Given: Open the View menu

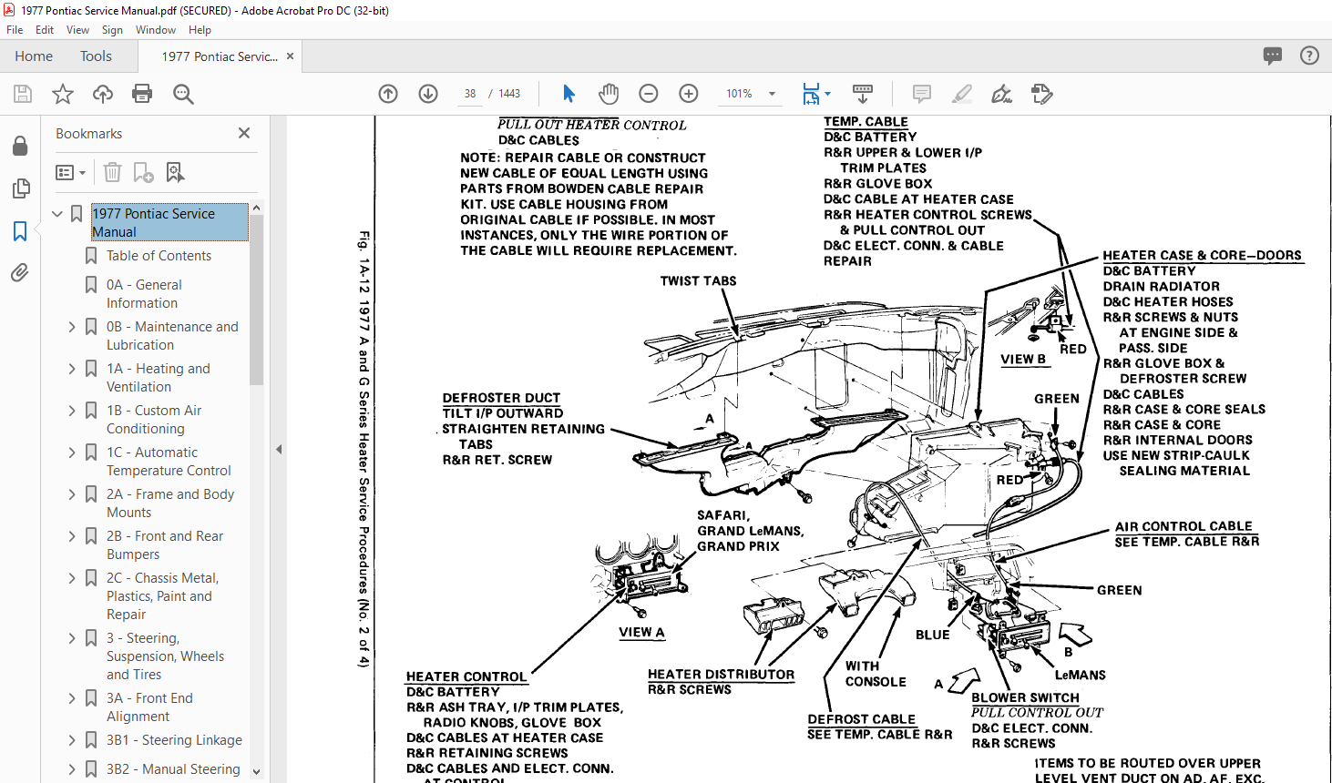Looking at the screenshot, I should pos(77,30).
